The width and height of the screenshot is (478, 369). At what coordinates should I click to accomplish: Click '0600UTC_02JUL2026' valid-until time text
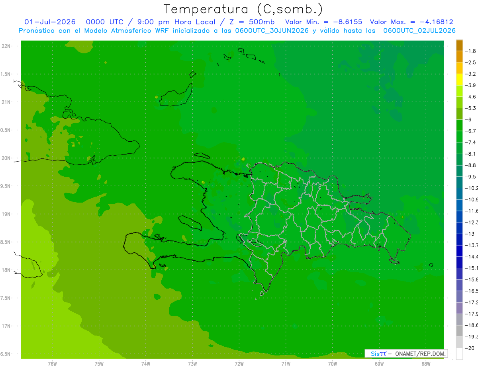(x=419, y=31)
